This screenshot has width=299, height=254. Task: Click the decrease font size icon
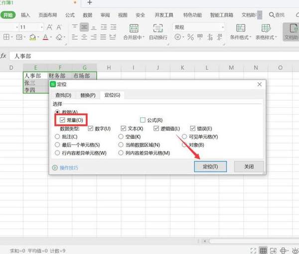tap(59, 27)
